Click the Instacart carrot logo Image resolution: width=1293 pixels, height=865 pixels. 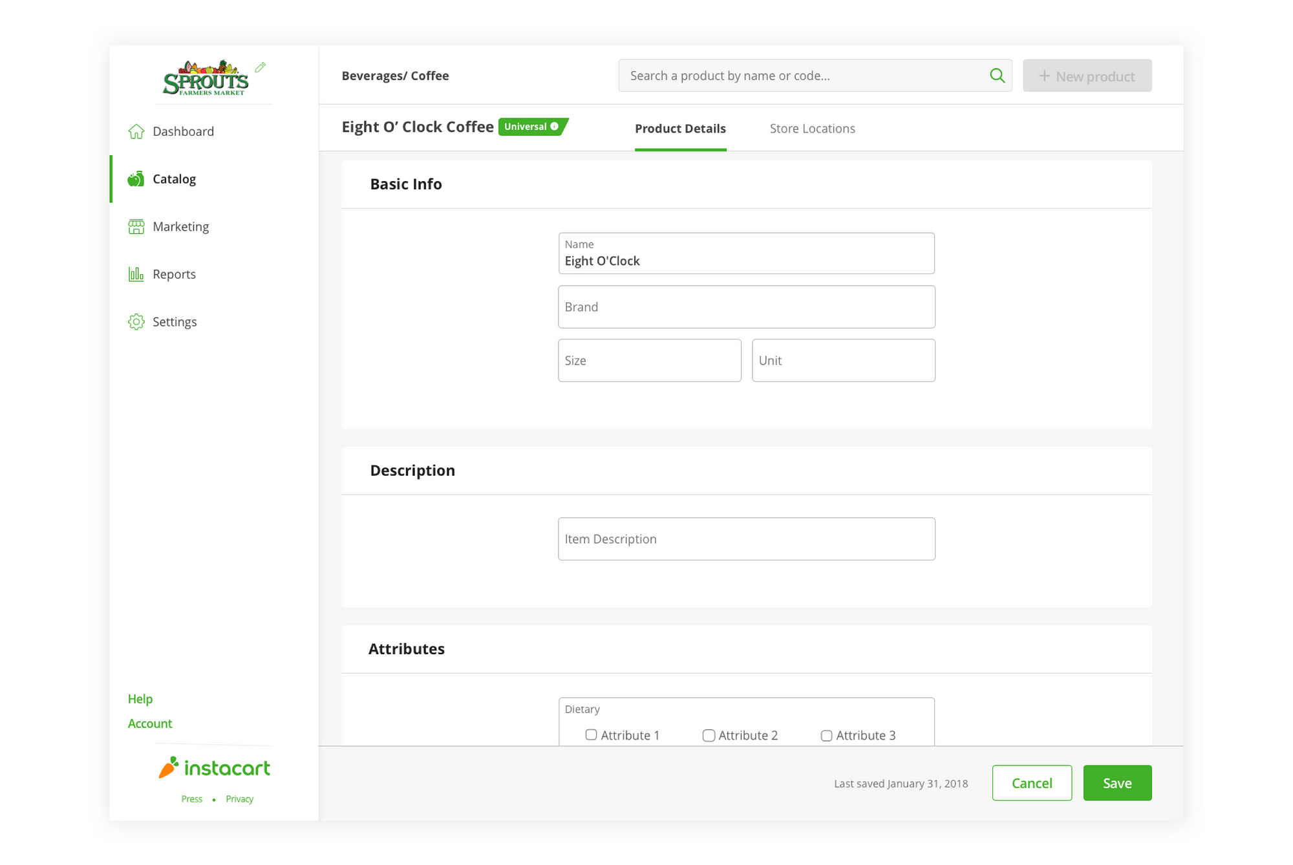pos(214,767)
